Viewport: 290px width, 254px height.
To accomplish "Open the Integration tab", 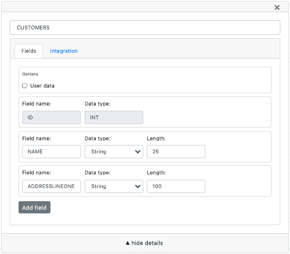I will (64, 51).
